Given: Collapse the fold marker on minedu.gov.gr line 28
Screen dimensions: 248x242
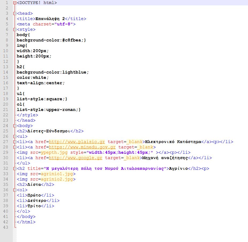Looking at the screenshot, I should click(x=15, y=147).
